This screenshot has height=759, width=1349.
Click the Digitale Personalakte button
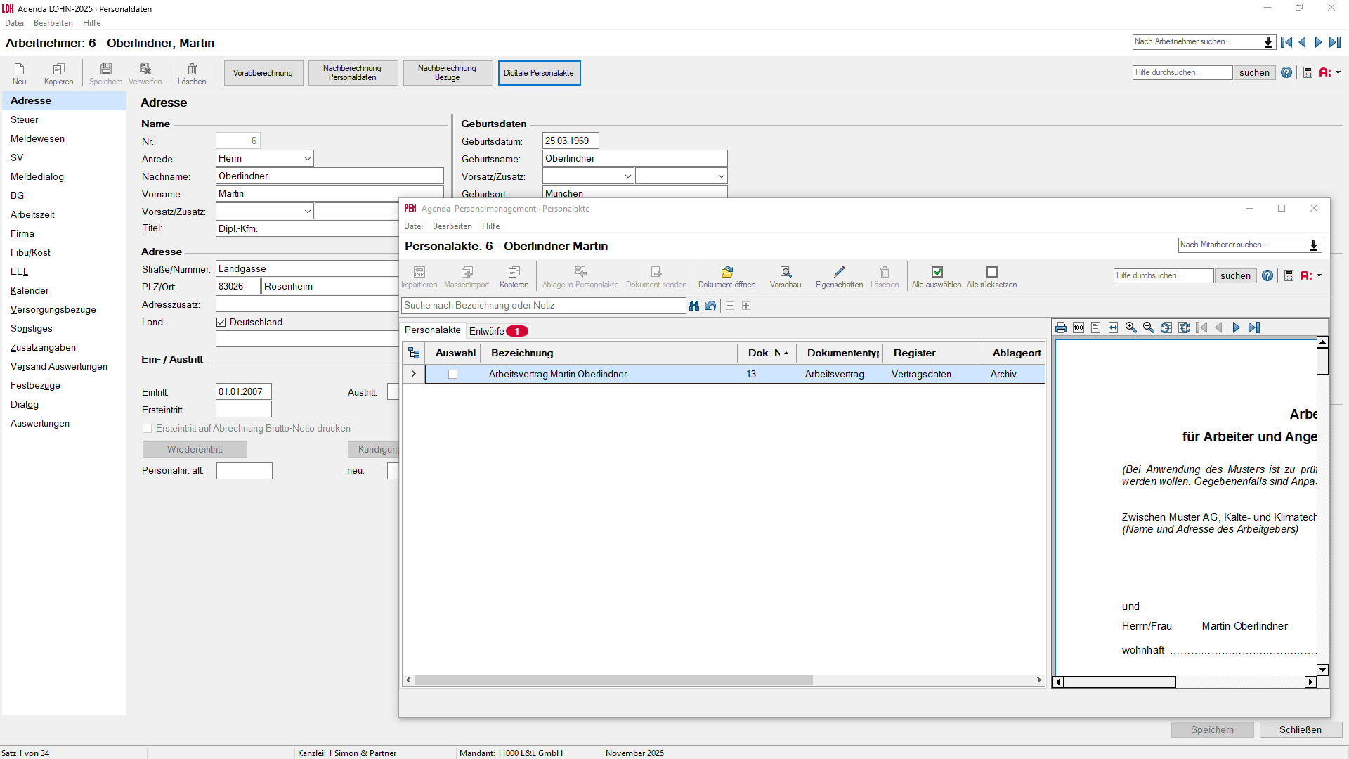(539, 73)
